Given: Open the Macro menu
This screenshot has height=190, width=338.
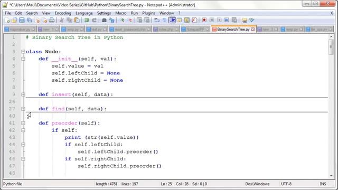Looking at the screenshot, I should [x=121, y=13].
